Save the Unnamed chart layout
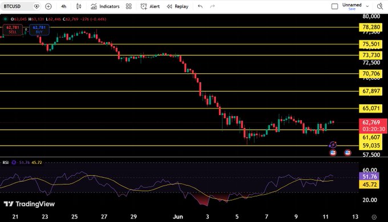Screen dimensions: 388x222 pyautogui.click(x=352, y=9)
